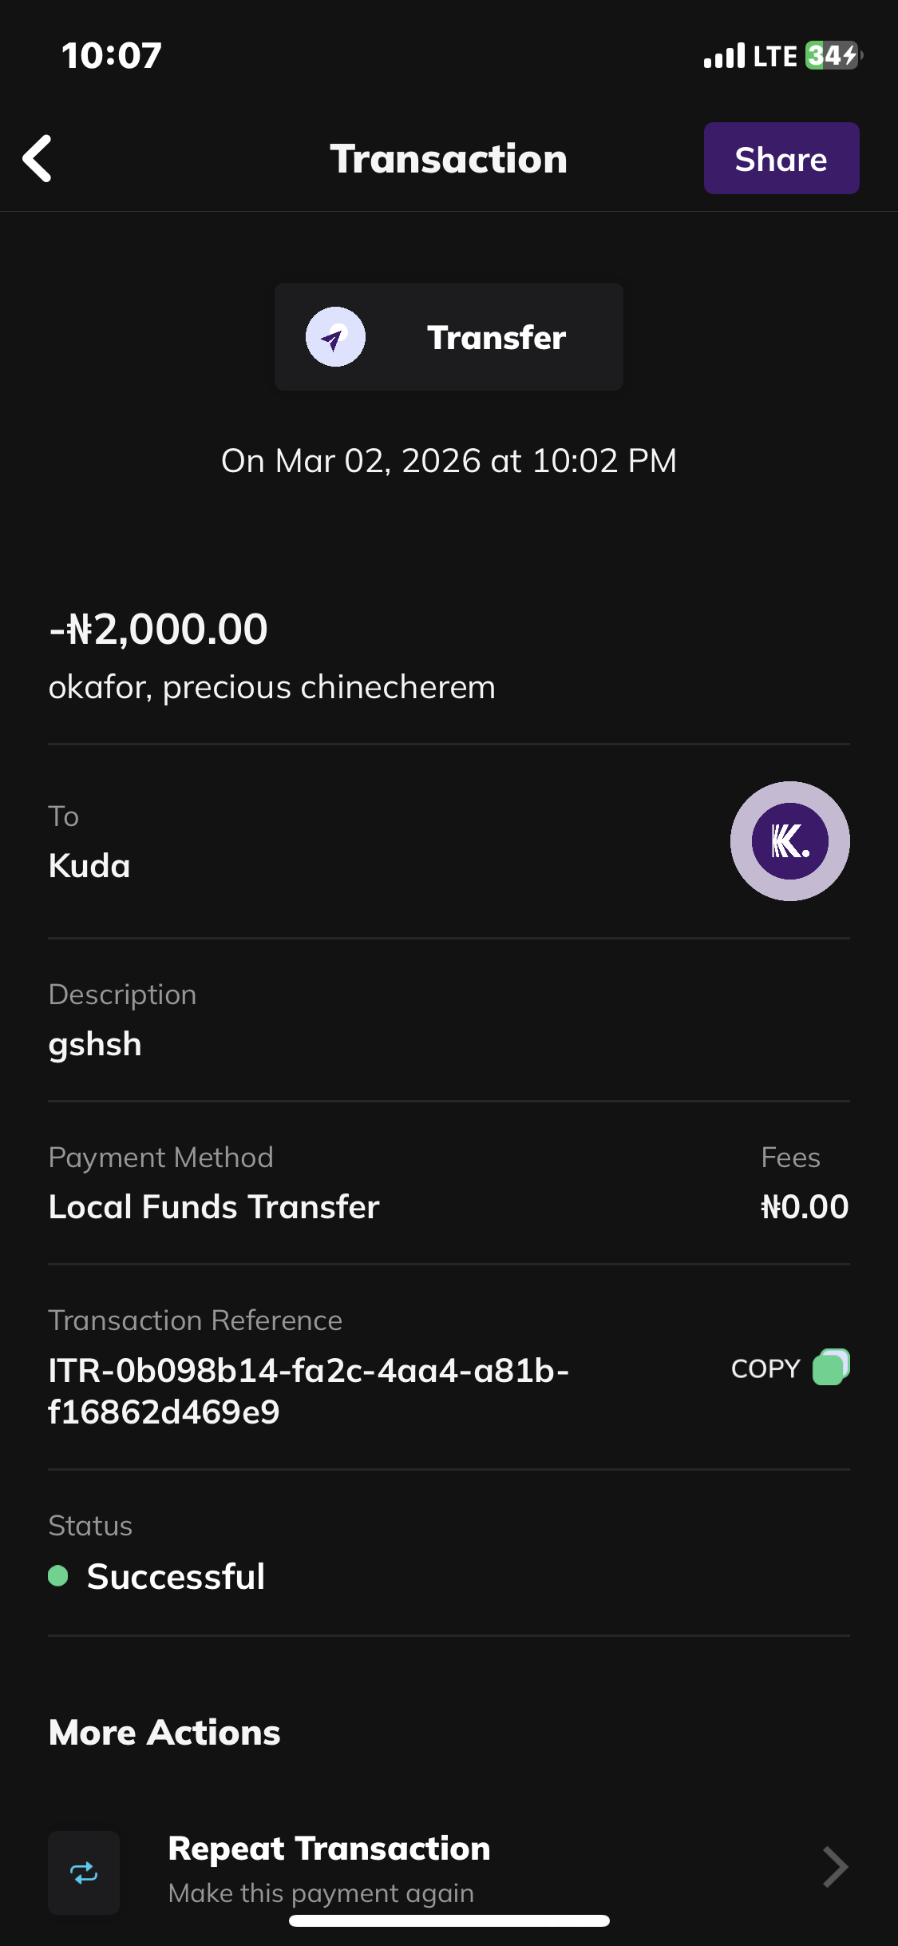This screenshot has width=898, height=1946.
Task: Tap the Transfer type badge label
Action: tap(496, 337)
